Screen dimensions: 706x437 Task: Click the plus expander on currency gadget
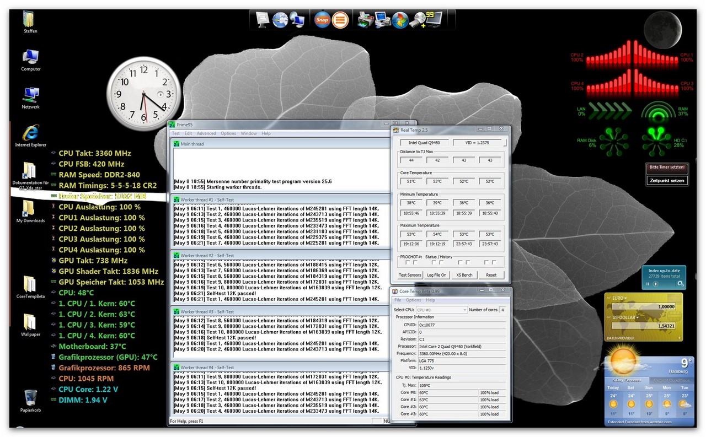coord(679,338)
